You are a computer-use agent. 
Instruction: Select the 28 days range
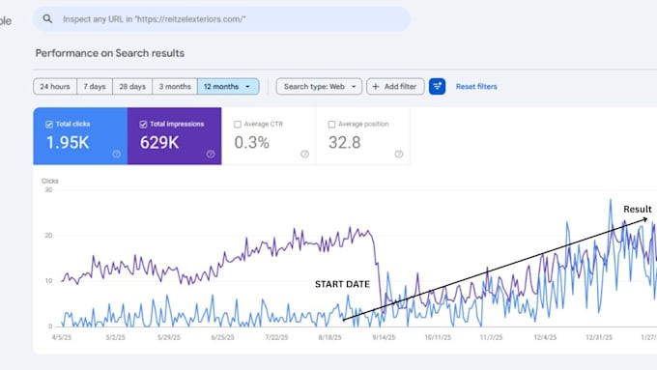coord(132,87)
